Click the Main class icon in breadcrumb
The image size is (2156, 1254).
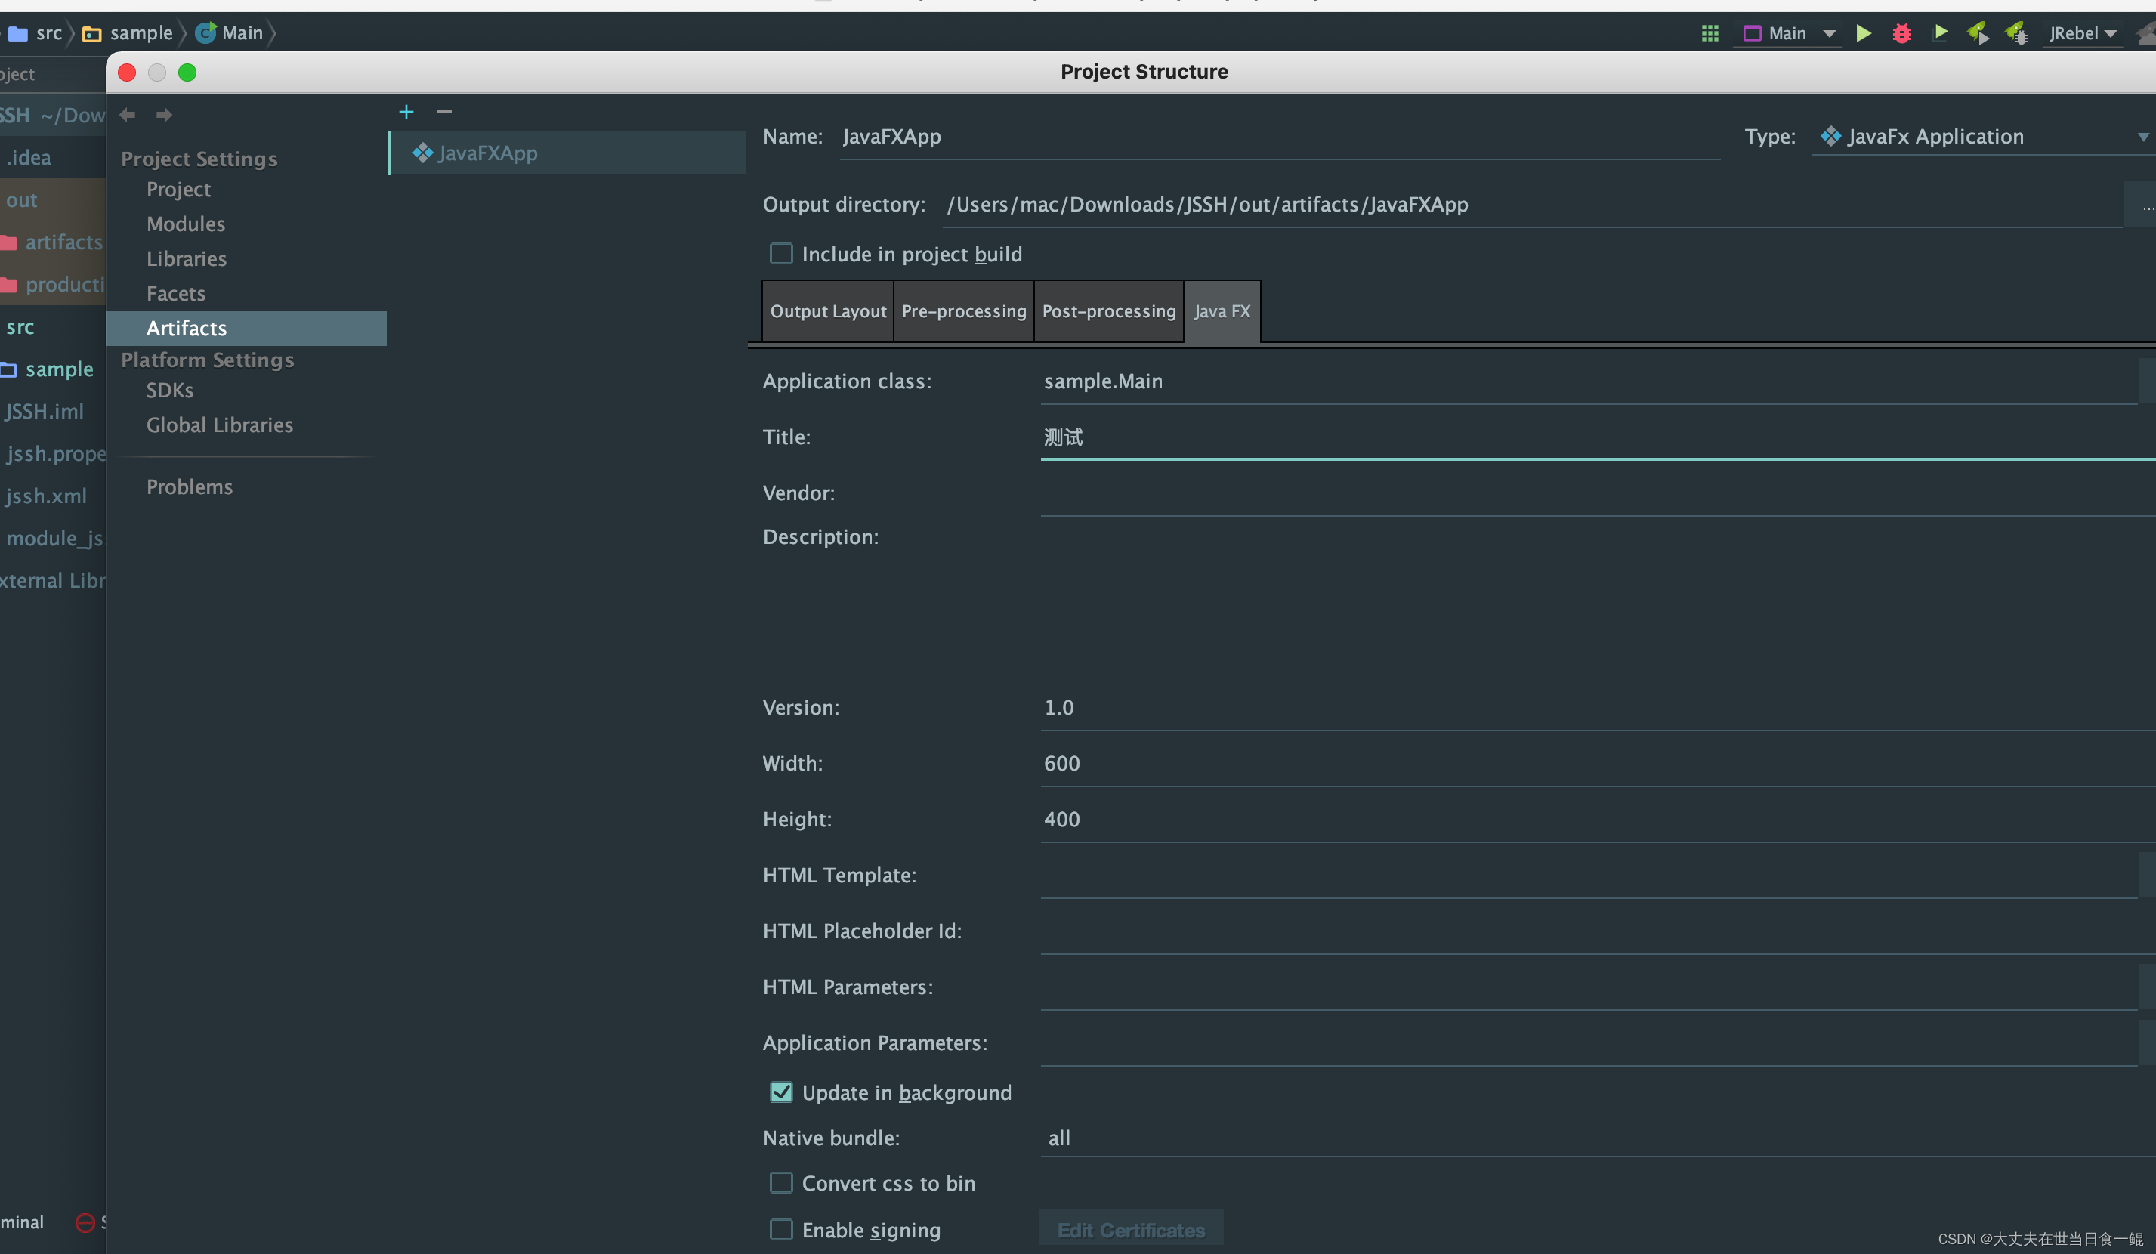point(205,32)
